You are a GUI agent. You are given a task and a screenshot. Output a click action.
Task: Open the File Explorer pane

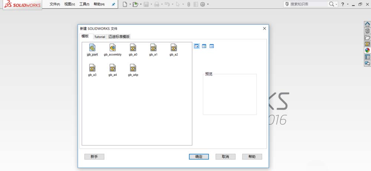tap(367, 37)
